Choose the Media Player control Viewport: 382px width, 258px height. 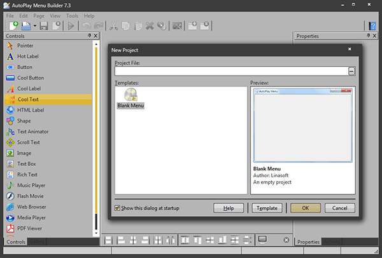coord(48,217)
